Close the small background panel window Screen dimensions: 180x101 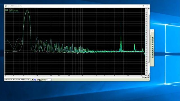pos(153,31)
